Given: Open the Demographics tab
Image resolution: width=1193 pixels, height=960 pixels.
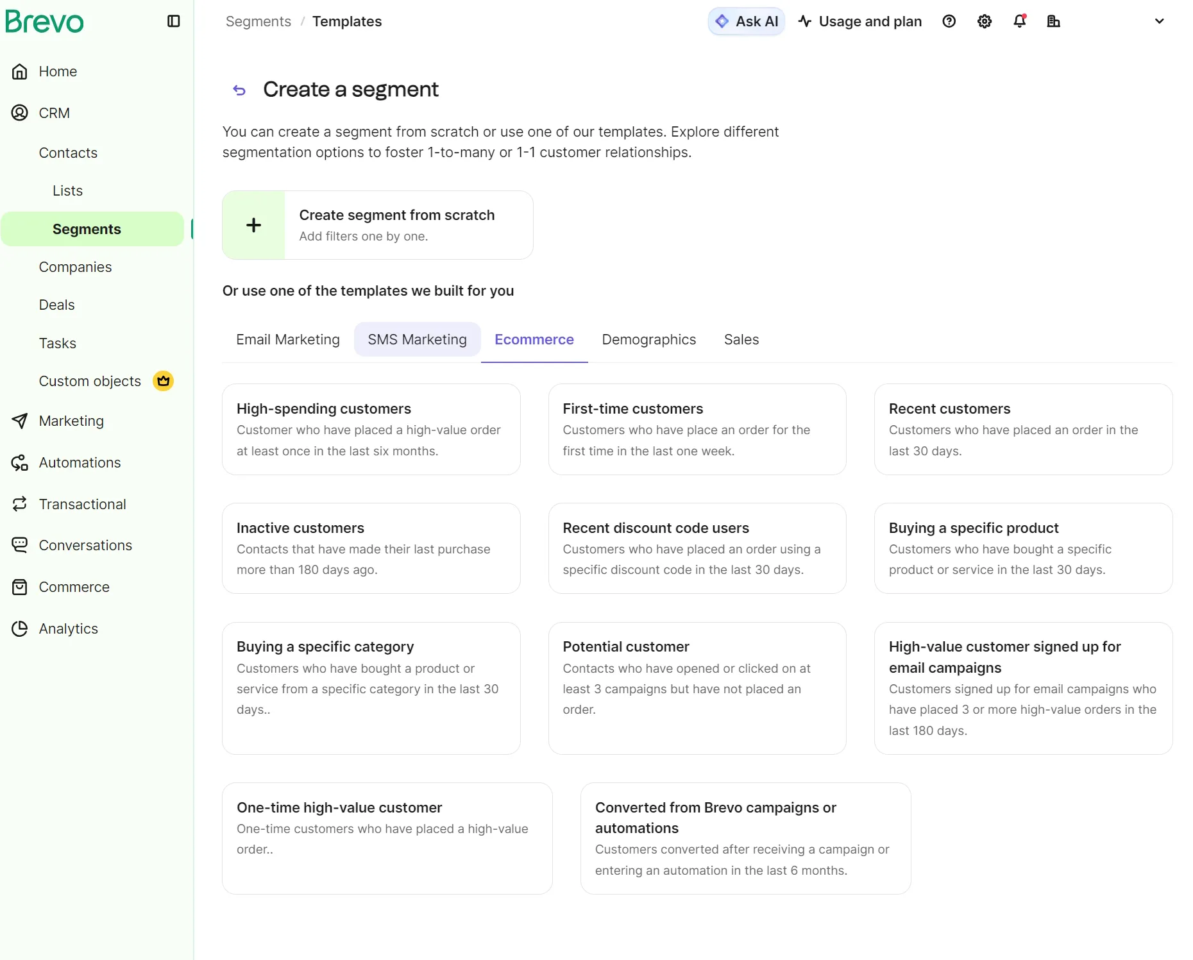Looking at the screenshot, I should coord(649,339).
